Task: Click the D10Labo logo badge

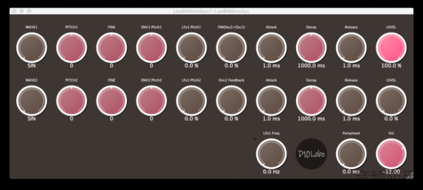Action: tap(311, 154)
